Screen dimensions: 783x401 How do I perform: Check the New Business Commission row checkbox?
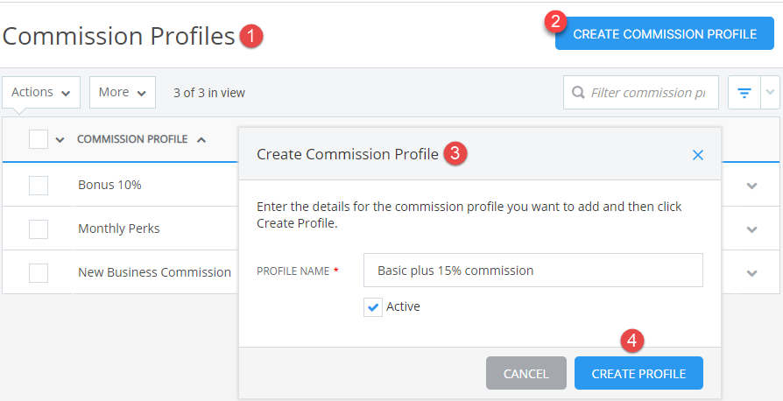point(39,273)
